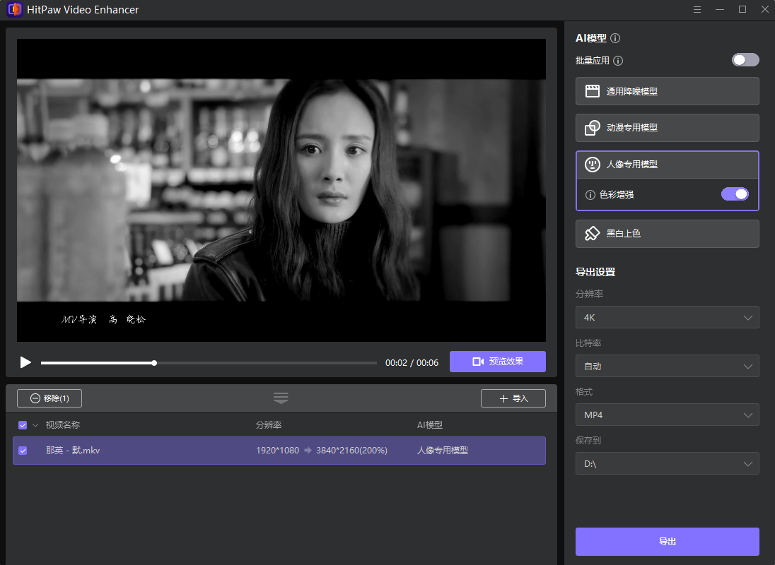Click the 色彩增强 label
Screen dimensions: 775x565
(617, 195)
